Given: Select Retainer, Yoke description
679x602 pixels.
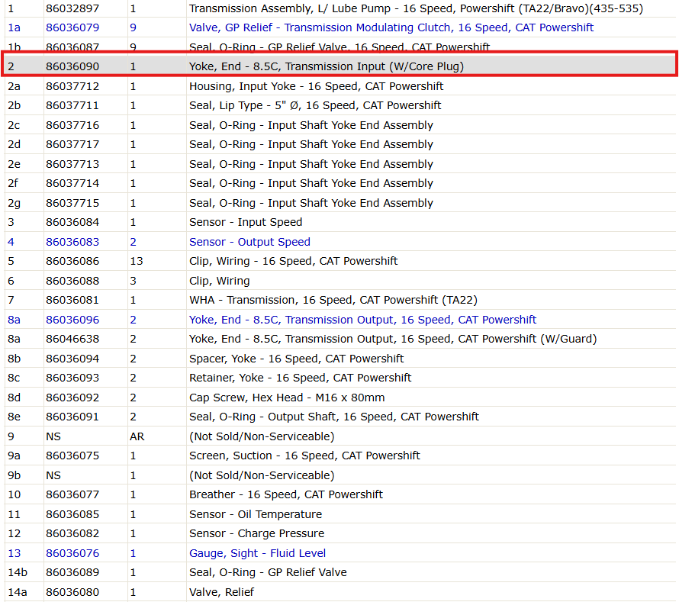Looking at the screenshot, I should [300, 378].
